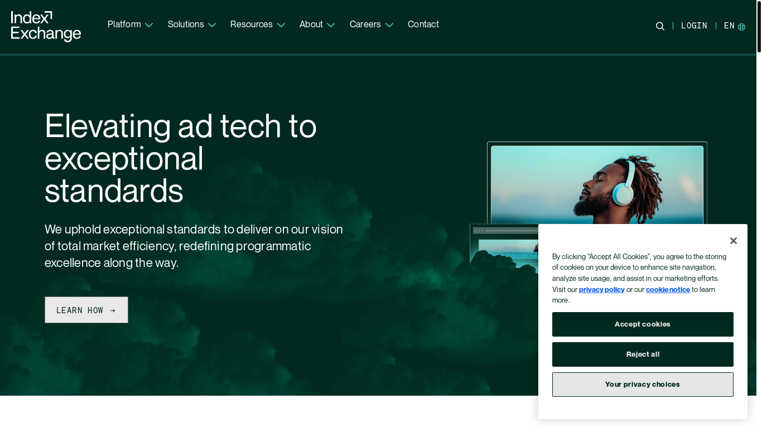762x428 pixels.
Task: Expand the Resources menu chevron
Action: (281, 25)
